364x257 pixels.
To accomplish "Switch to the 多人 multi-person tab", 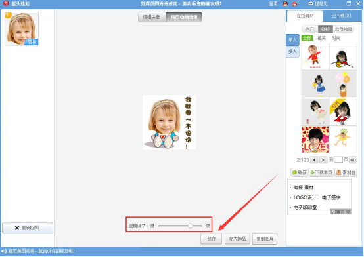I will (x=292, y=51).
